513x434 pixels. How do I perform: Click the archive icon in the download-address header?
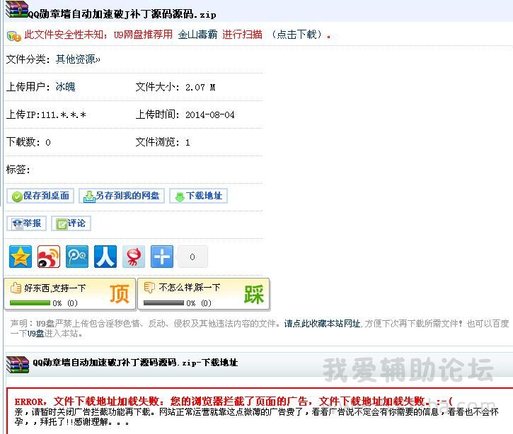point(18,365)
